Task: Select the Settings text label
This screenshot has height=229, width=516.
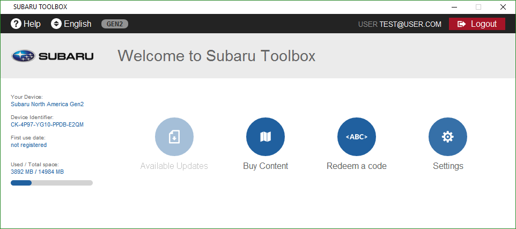Action: tap(448, 166)
